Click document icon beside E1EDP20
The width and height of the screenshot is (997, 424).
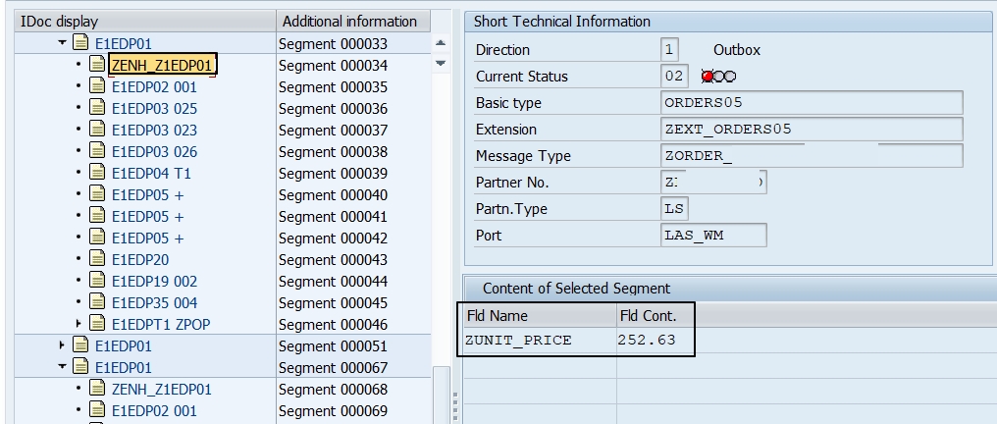tap(97, 259)
